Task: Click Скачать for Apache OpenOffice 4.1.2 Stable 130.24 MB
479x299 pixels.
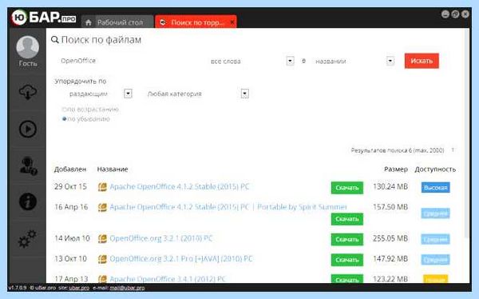Action: (347, 188)
